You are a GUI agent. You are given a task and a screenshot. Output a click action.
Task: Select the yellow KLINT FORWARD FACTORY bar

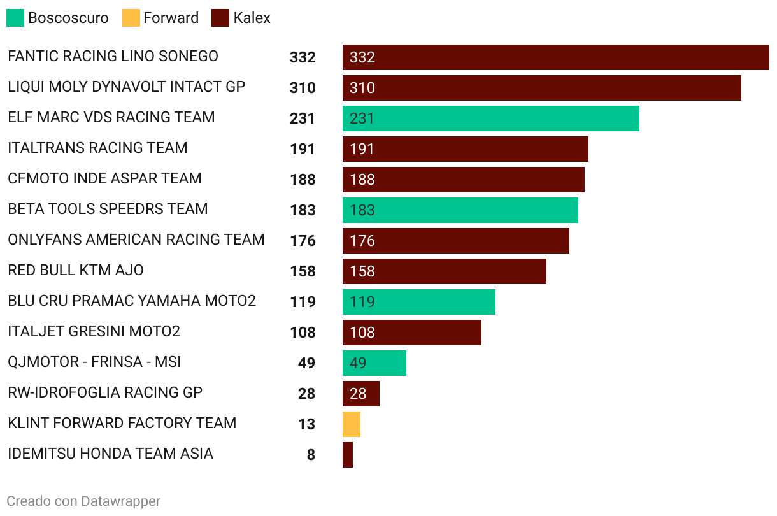(352, 424)
